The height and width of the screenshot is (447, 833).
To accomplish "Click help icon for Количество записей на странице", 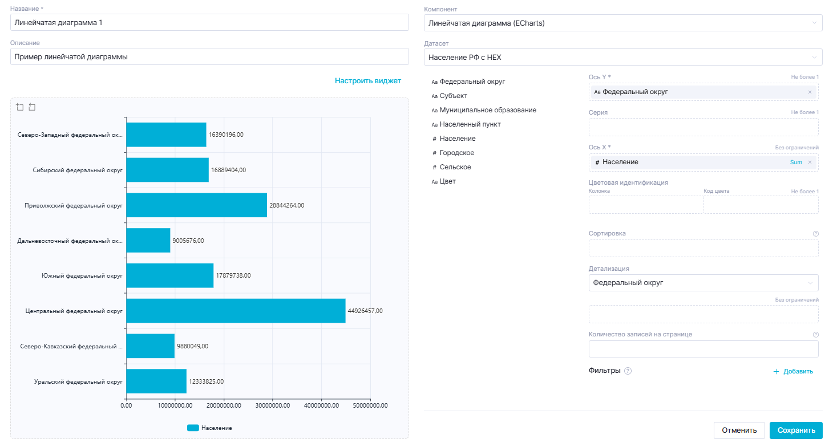I will click(815, 335).
